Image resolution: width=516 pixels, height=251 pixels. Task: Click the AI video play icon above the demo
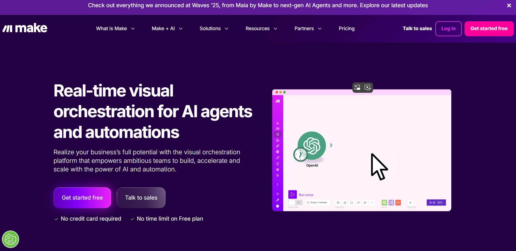[x=368, y=87]
